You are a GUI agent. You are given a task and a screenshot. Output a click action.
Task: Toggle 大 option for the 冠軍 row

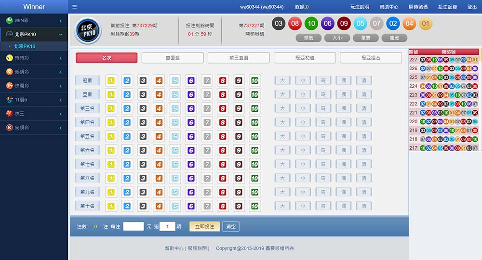pos(282,80)
